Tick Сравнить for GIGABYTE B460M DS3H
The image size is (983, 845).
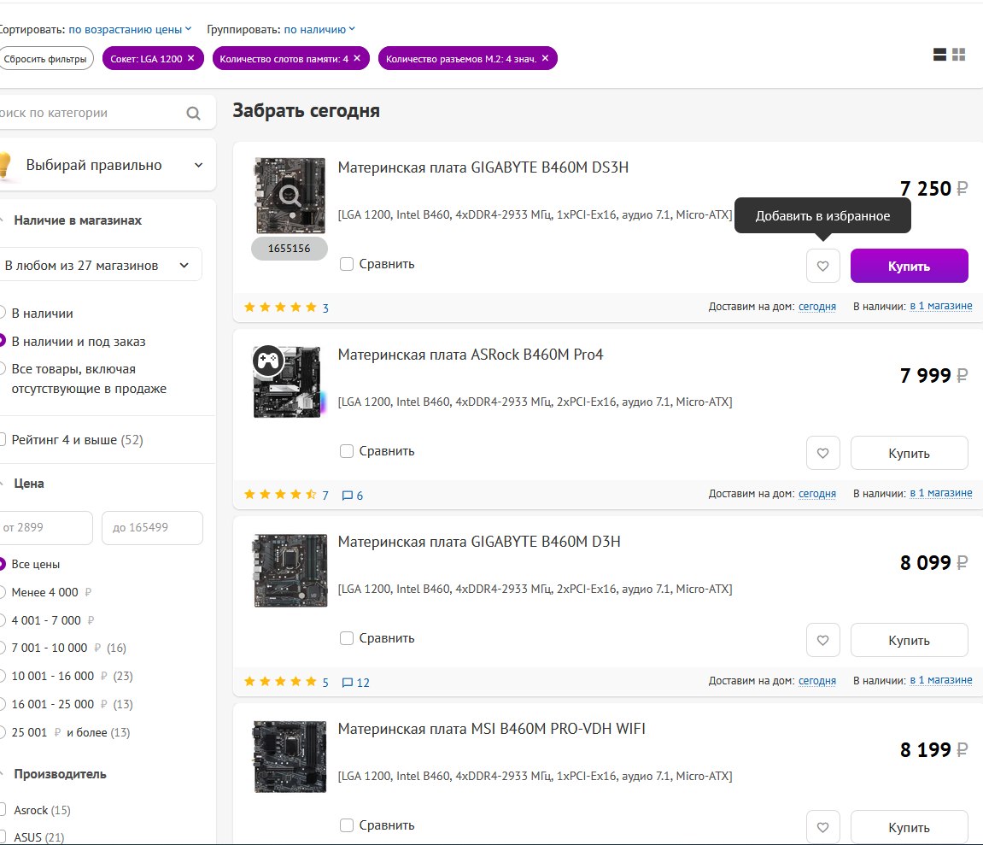tap(346, 264)
